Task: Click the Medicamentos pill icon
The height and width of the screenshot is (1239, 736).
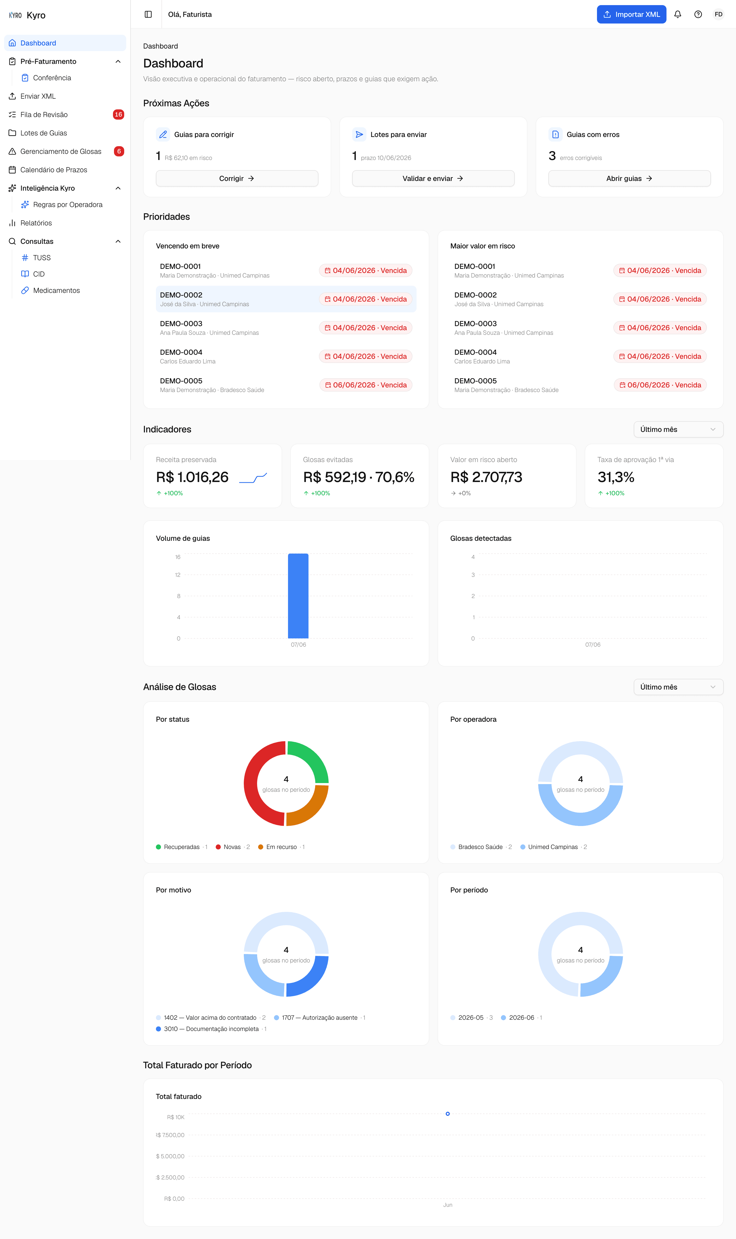Action: (x=25, y=290)
